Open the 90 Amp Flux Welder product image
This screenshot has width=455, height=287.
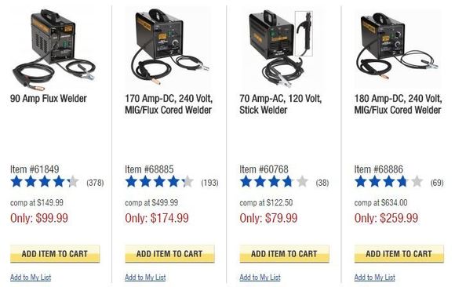click(54, 49)
